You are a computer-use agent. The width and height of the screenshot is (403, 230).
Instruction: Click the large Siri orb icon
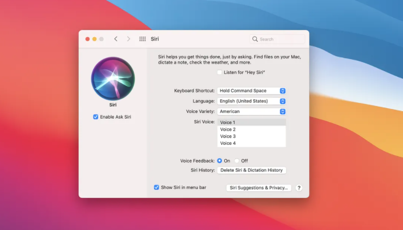pos(113,78)
